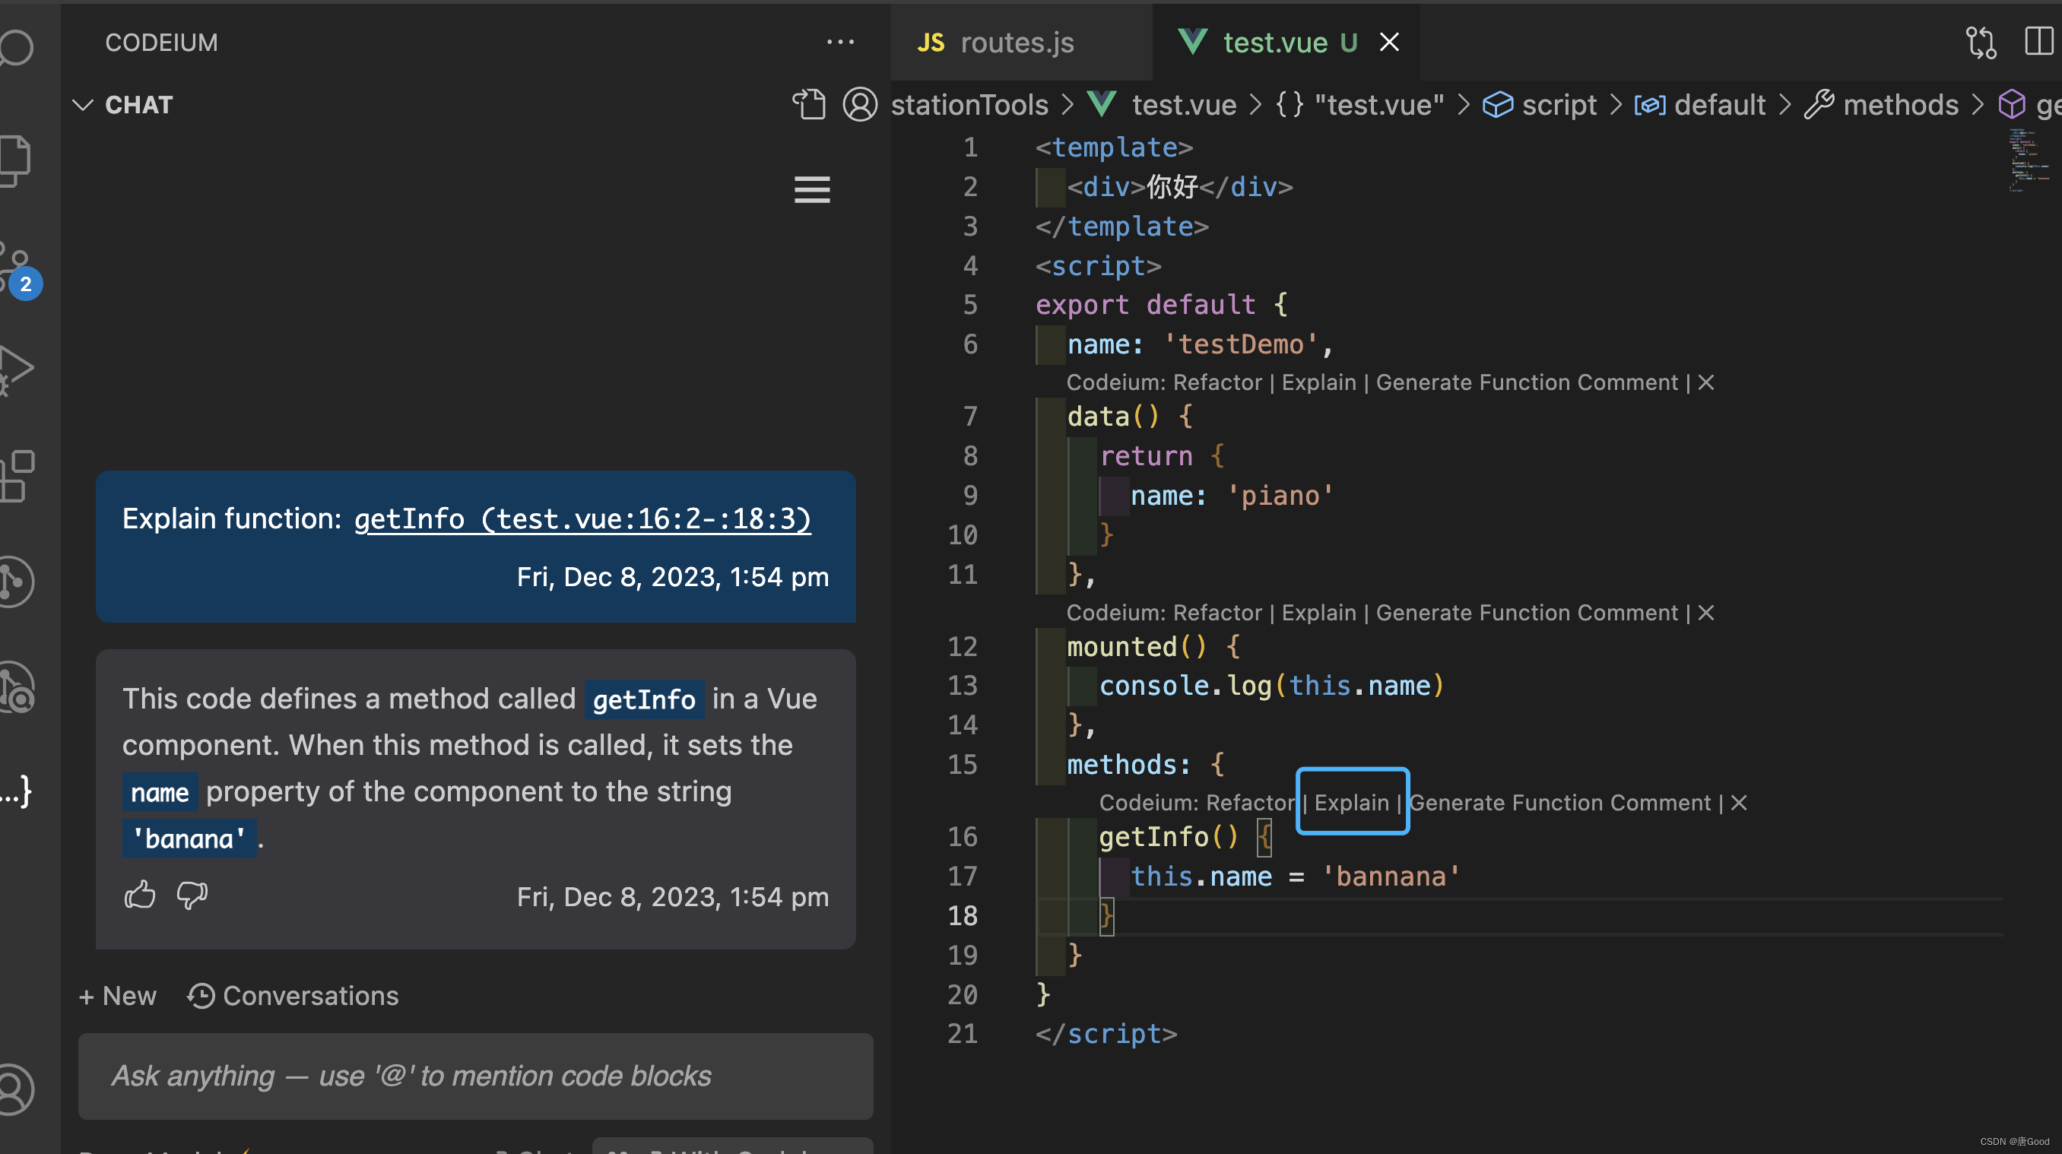The height and width of the screenshot is (1154, 2062).
Task: Open Run and Debug view
Action: coord(16,369)
